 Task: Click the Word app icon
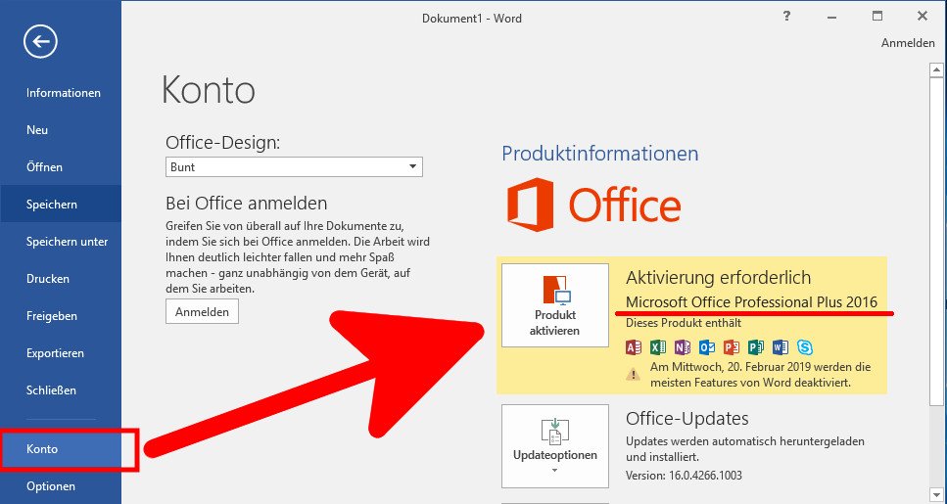tap(781, 347)
